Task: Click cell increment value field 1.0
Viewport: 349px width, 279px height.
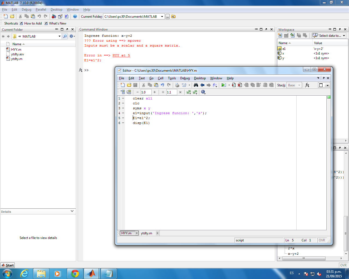Action: pyautogui.click(x=146, y=92)
